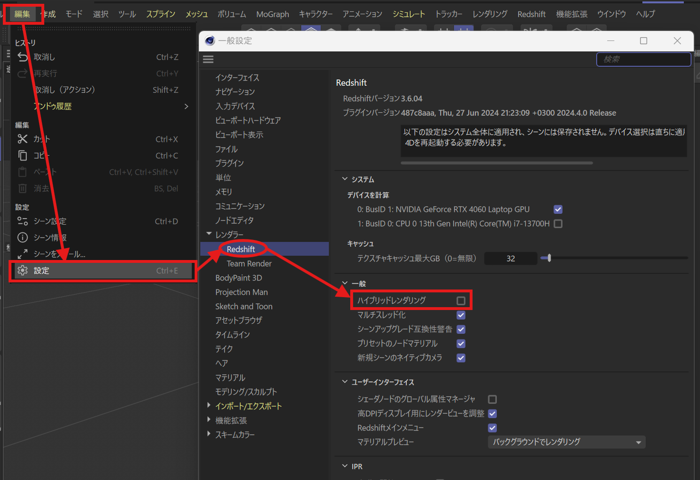Expand the スキームカラー tree node
Screen dimensions: 700x480
click(x=209, y=434)
